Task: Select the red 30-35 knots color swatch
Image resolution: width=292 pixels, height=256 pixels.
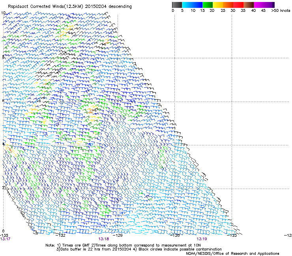Action: (238, 5)
